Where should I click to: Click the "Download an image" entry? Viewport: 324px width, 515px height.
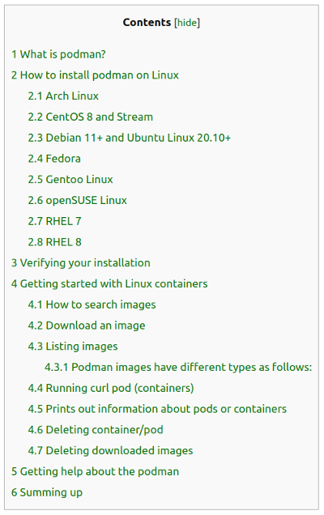(x=87, y=326)
